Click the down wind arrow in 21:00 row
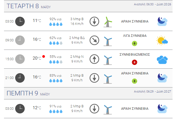Screen dimensions: 176x119 pos(94,78)
